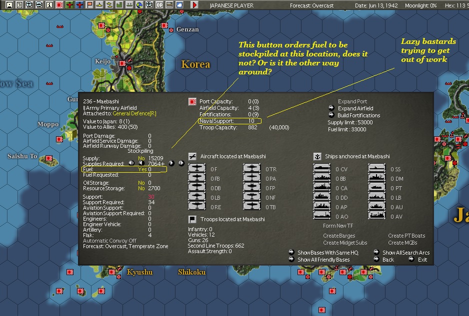The image size is (469, 316).
Task: Open the document list toolbar icon
Action: coord(19,5)
